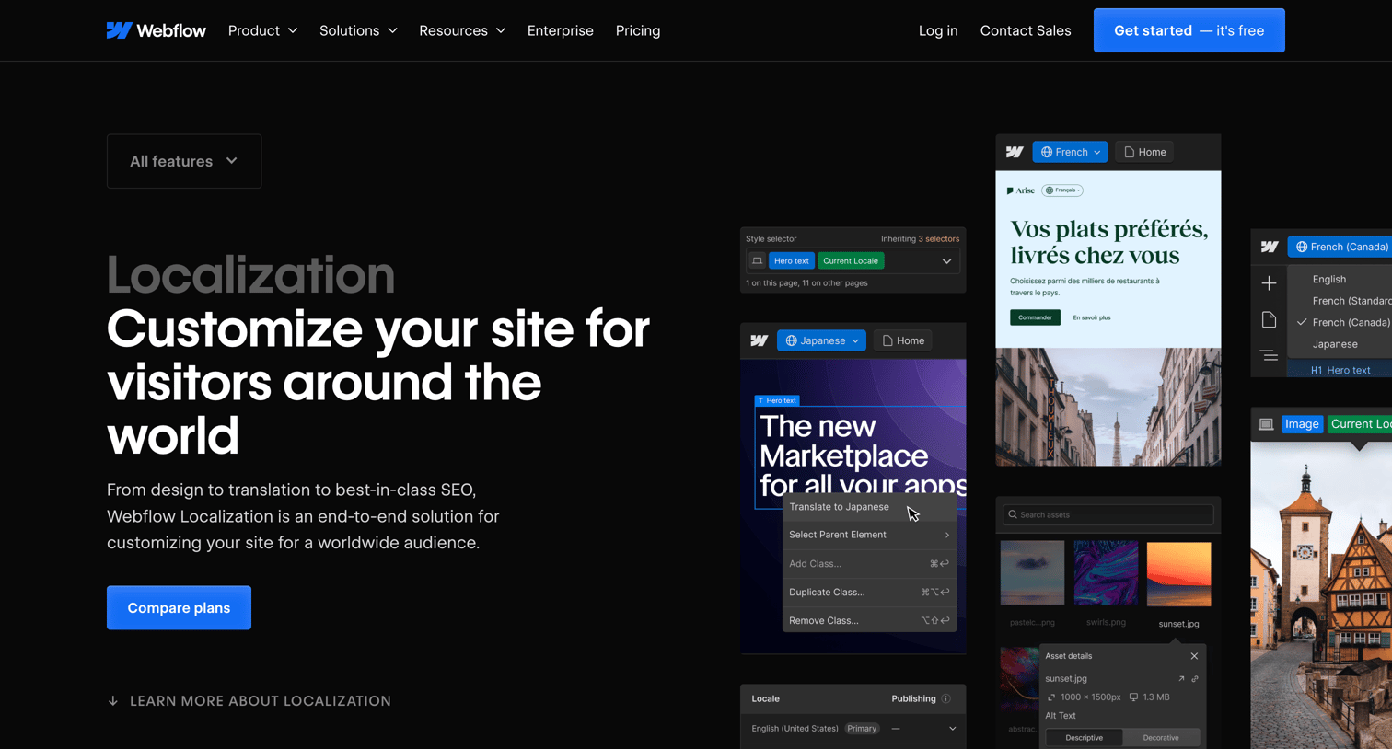The width and height of the screenshot is (1392, 749).
Task: Click the Webflow logo in header
Action: click(x=156, y=30)
